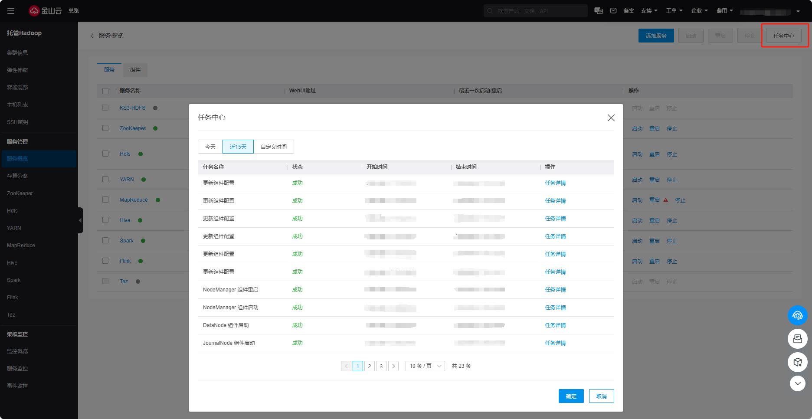Screen dimensions: 812x419
Task: Open the mail notifications icon
Action: click(613, 11)
